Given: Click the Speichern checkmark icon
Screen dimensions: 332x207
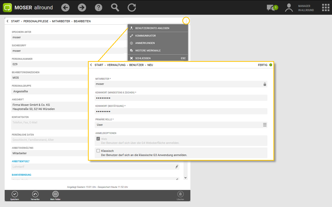Looking at the screenshot, I should pyautogui.click(x=15, y=194).
